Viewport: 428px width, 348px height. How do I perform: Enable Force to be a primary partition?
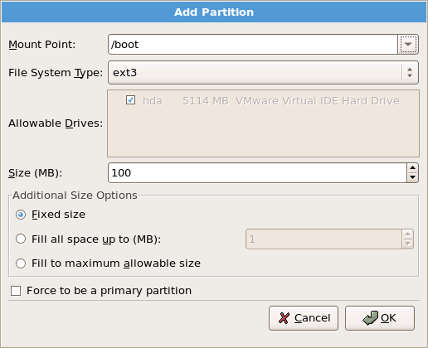[x=16, y=291]
